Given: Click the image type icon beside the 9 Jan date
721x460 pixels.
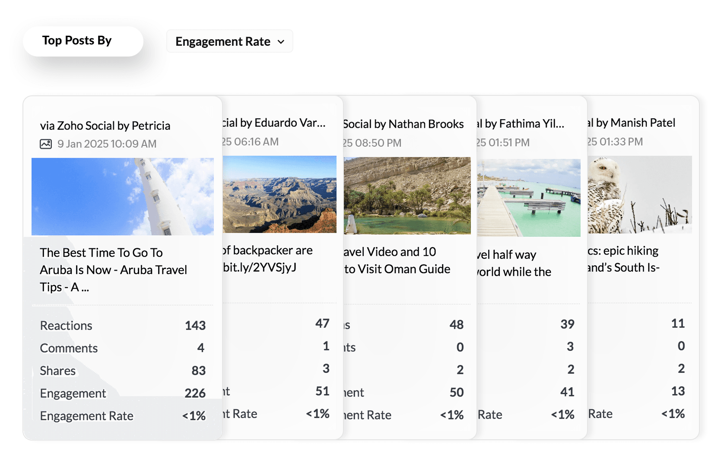Looking at the screenshot, I should tap(45, 144).
